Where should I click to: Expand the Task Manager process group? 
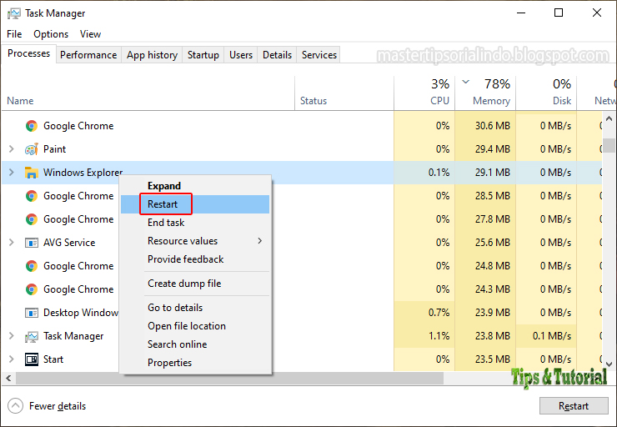click(12, 336)
